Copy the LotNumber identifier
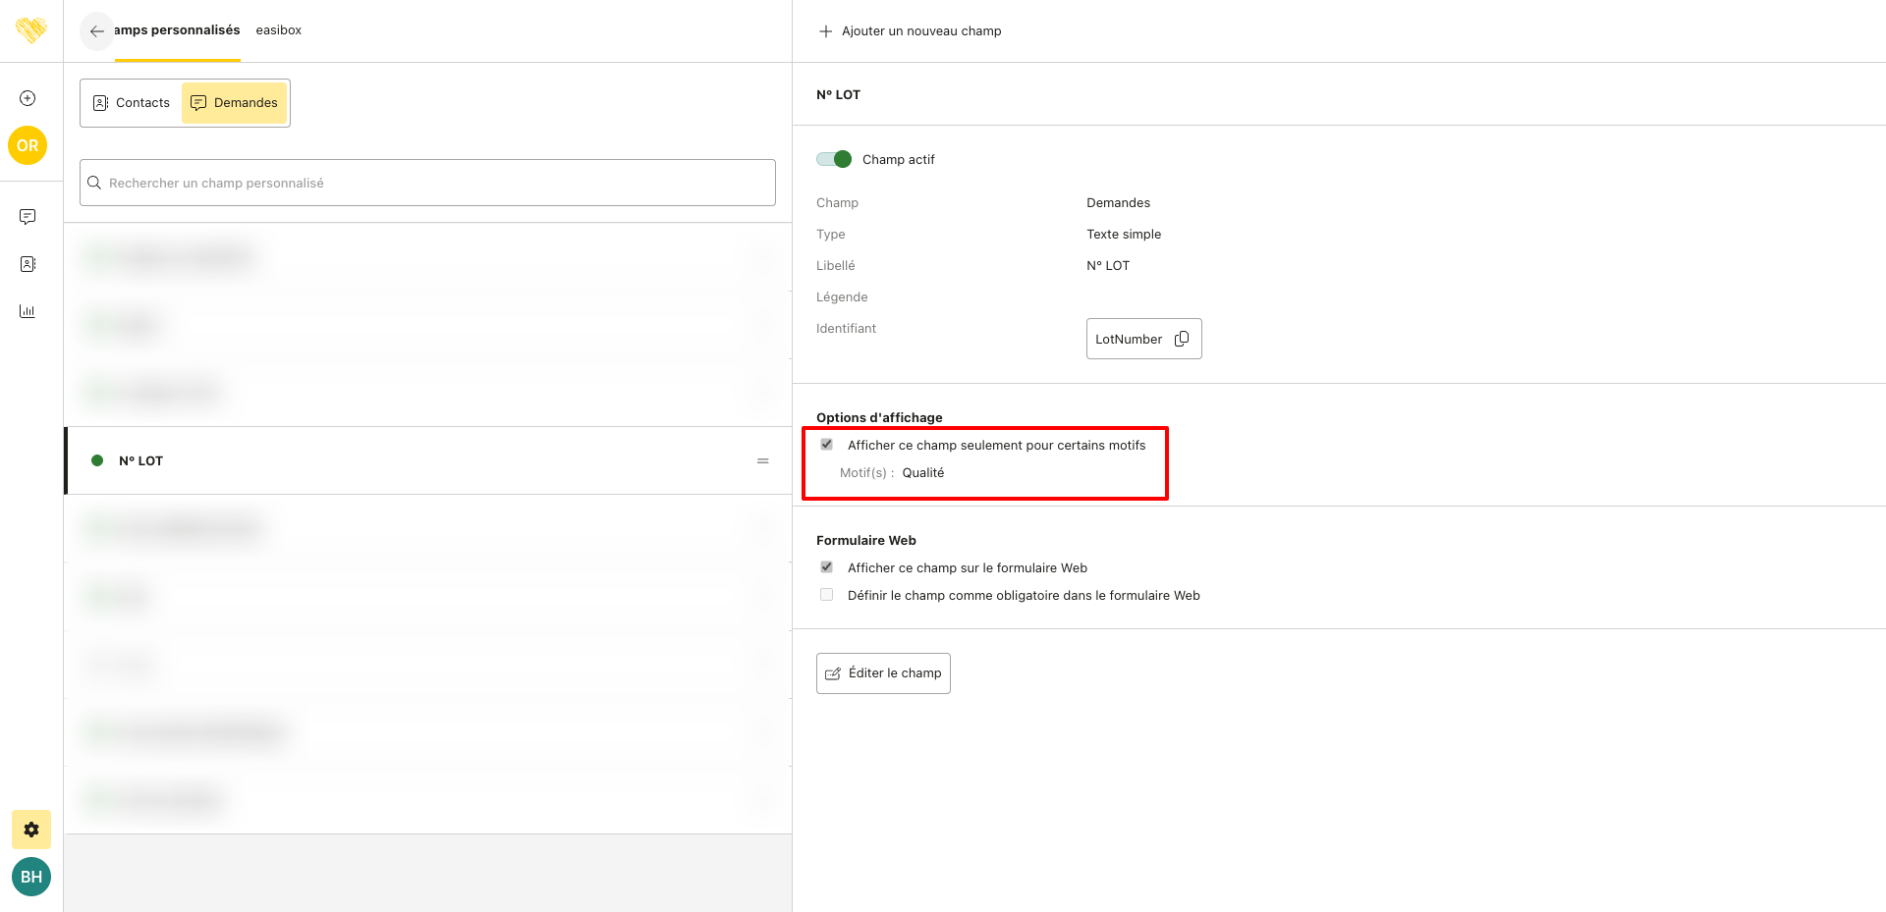Screen dimensions: 1886x912 1182,339
